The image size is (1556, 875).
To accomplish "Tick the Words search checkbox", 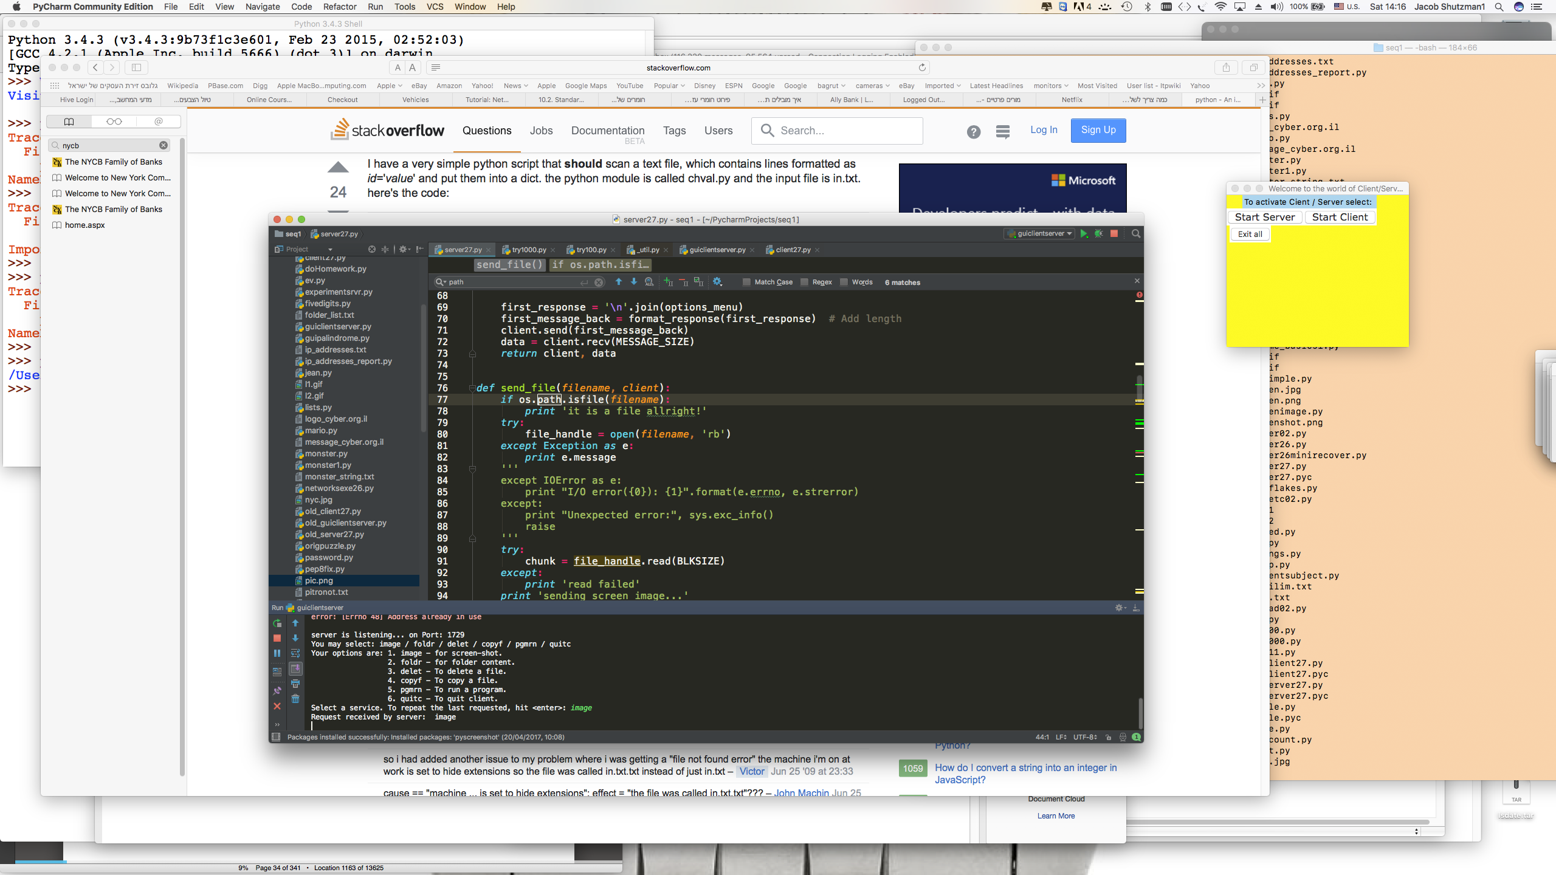I will pos(844,282).
